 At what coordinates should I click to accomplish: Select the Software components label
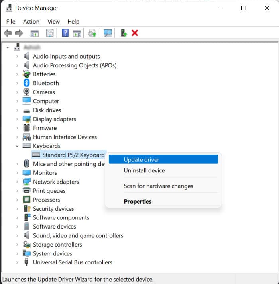61,218
